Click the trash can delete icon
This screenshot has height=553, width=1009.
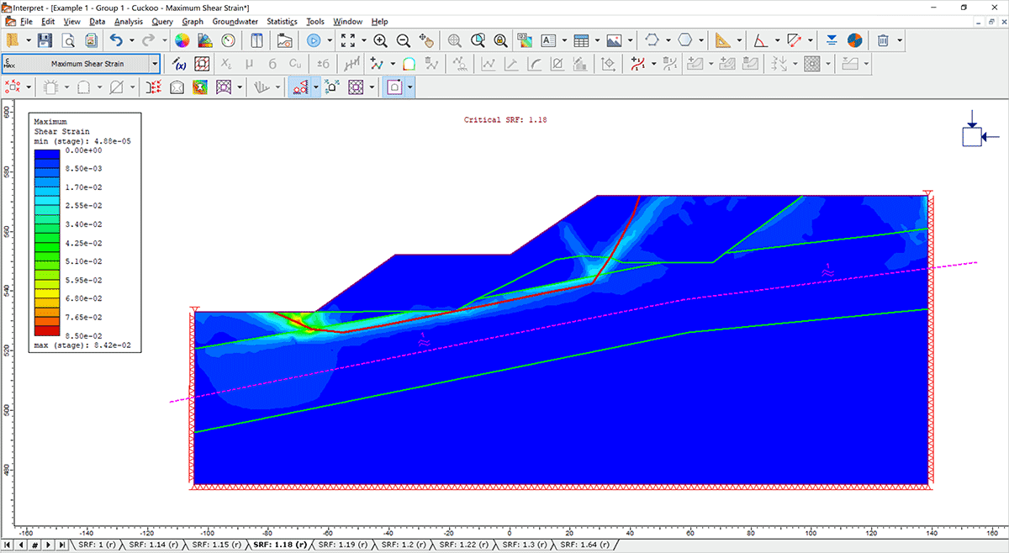click(883, 40)
